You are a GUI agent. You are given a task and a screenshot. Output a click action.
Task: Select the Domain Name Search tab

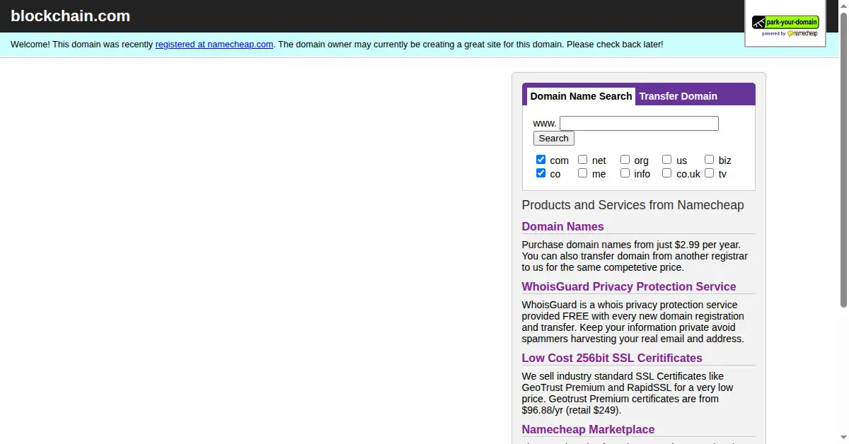pos(581,96)
